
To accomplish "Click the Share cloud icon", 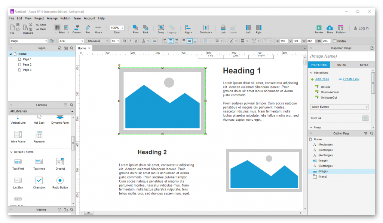I will 330,28.
